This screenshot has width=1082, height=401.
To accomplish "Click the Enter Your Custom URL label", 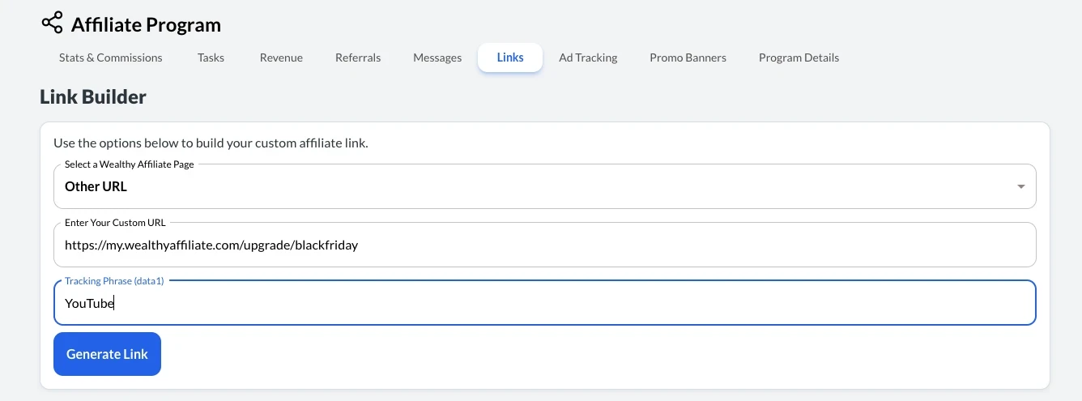I will (x=116, y=223).
